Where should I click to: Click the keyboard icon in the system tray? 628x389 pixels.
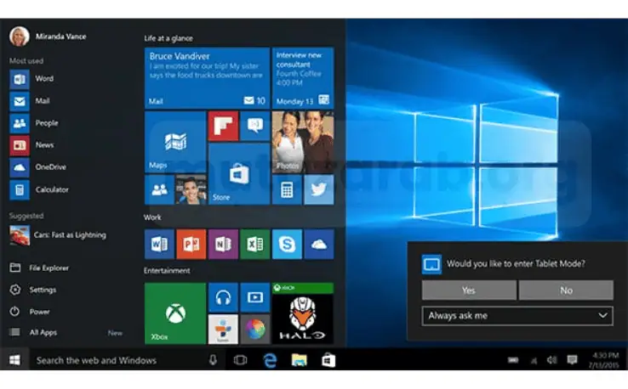(513, 360)
